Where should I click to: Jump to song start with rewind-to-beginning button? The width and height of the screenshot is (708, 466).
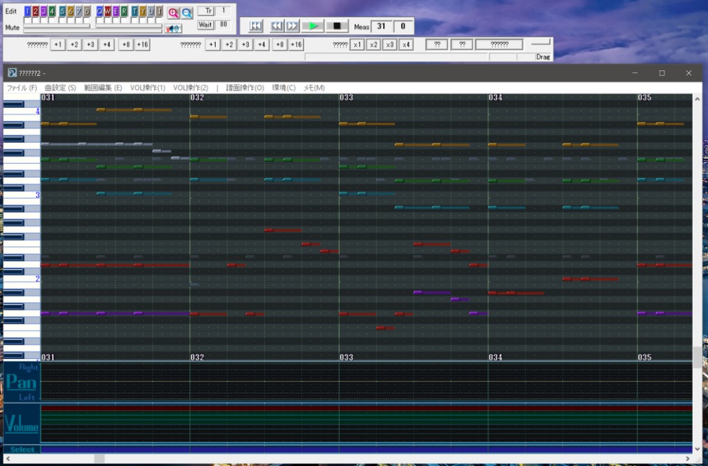pos(255,26)
